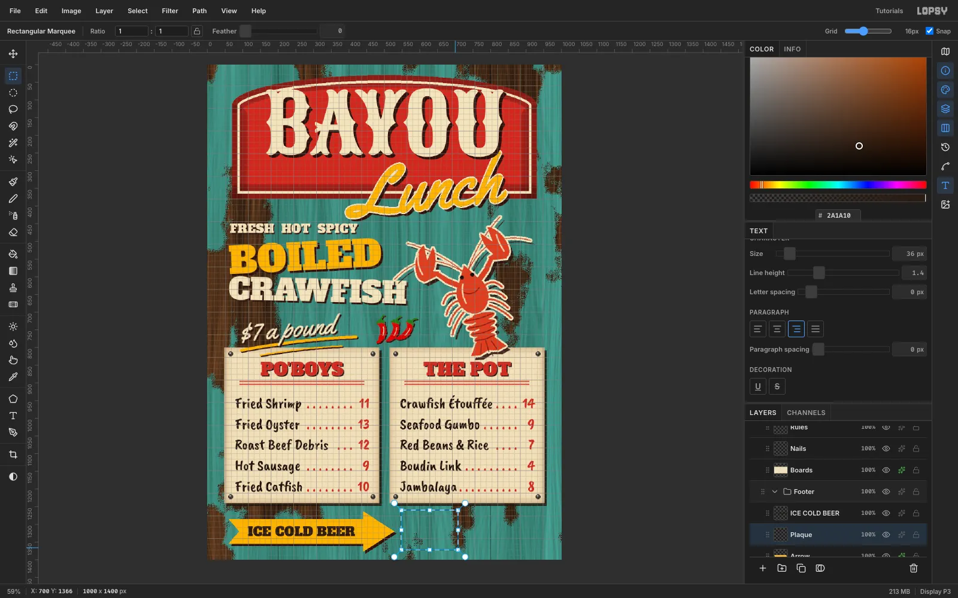Select the Clone Stamp tool
The width and height of the screenshot is (958, 598).
click(13, 288)
